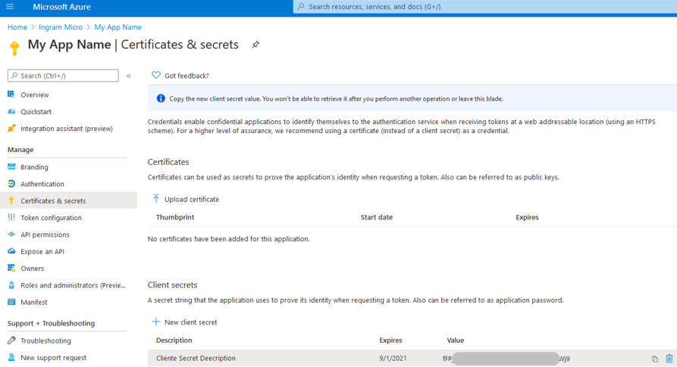Open the Overview page
The height and width of the screenshot is (367, 677).
(35, 95)
